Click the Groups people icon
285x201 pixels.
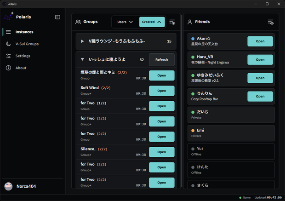[78, 22]
